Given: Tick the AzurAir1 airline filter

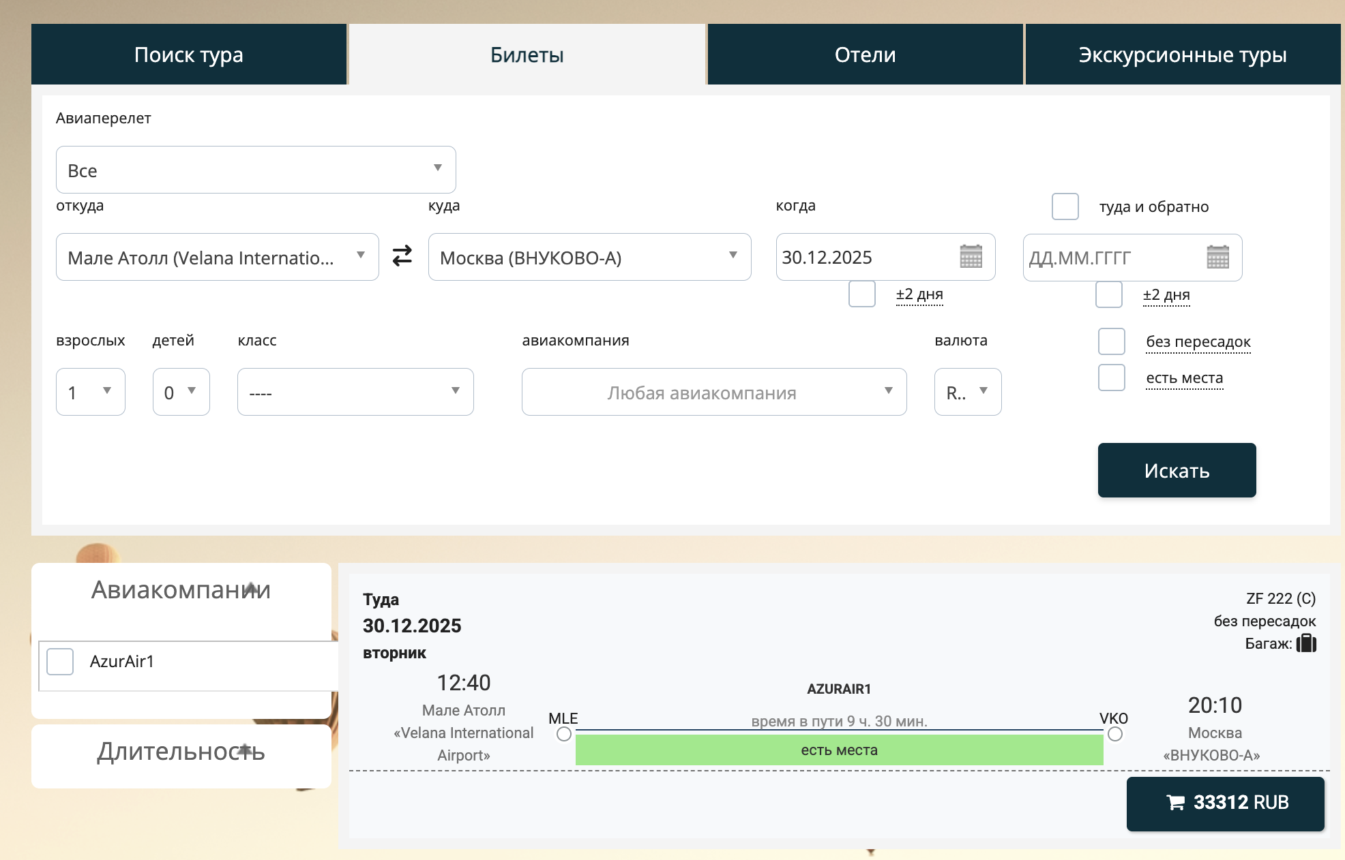Looking at the screenshot, I should [60, 662].
